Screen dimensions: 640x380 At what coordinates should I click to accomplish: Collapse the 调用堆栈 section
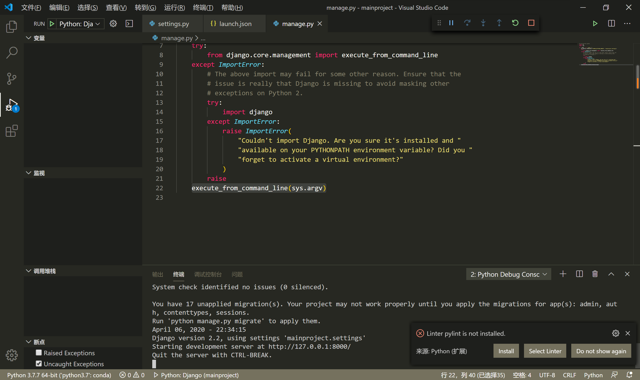28,271
